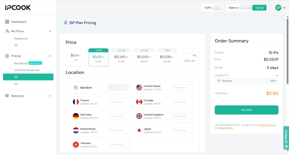Viewport: 289px width, 155px height.
Task: Click the 5 days period value
Action: [x=273, y=68]
